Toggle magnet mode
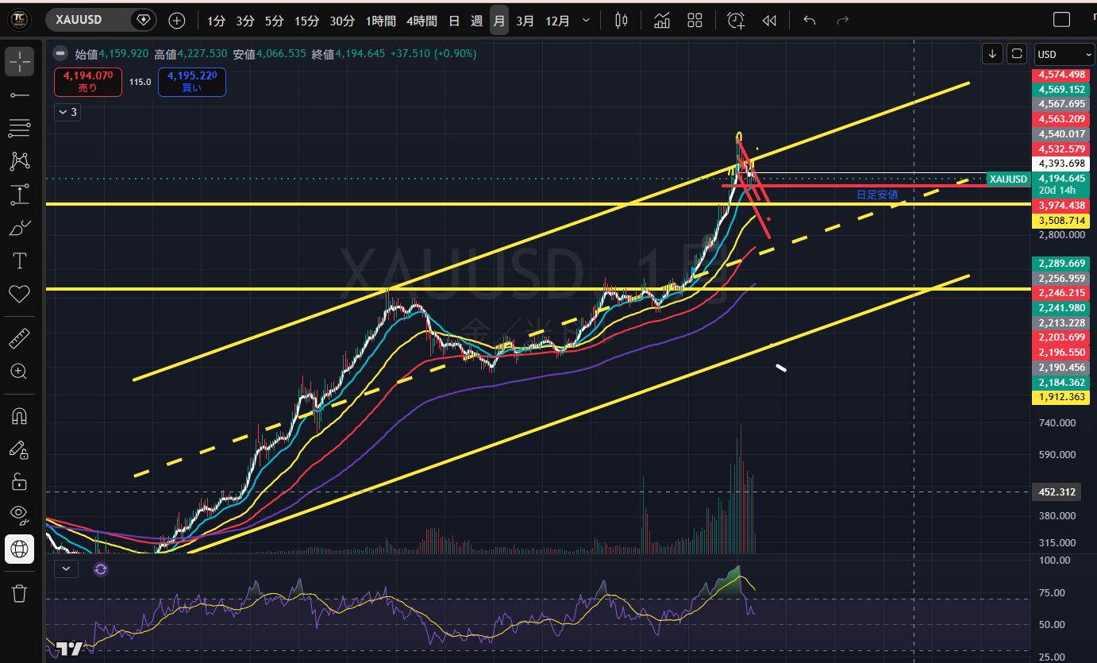The image size is (1097, 663). [19, 416]
